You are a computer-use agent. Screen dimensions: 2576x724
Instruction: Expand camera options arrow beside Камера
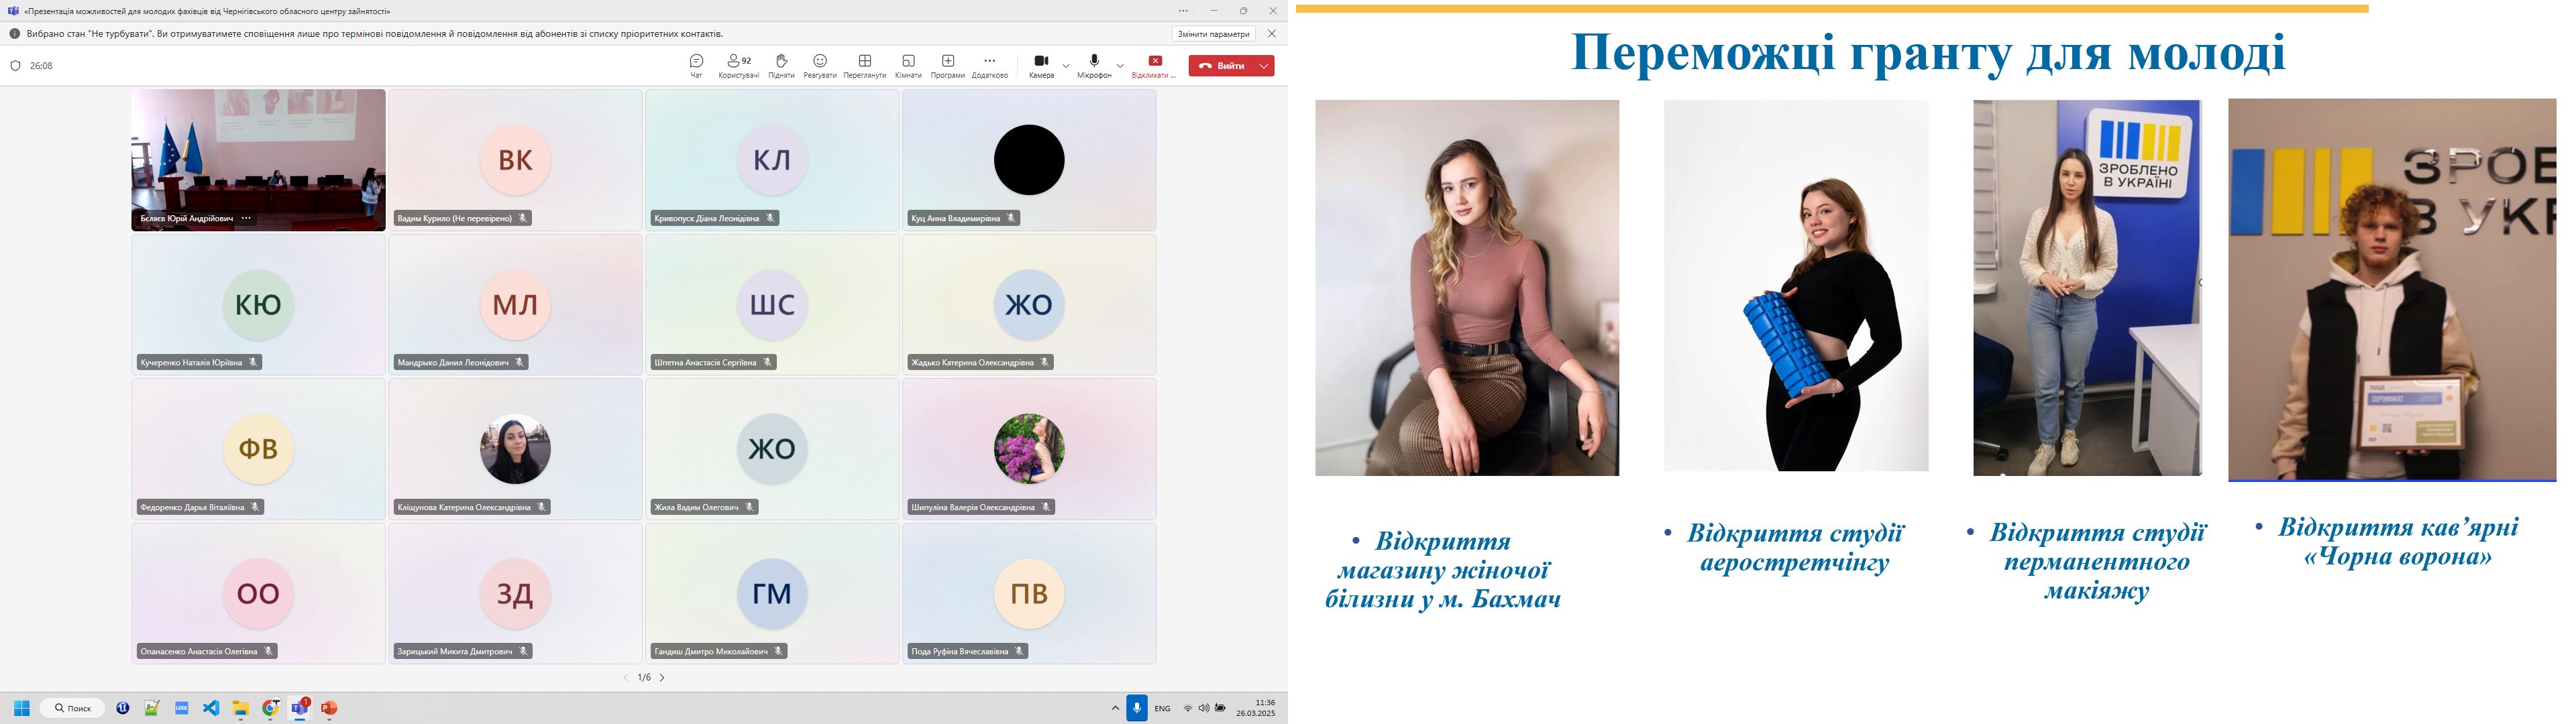tap(1066, 66)
